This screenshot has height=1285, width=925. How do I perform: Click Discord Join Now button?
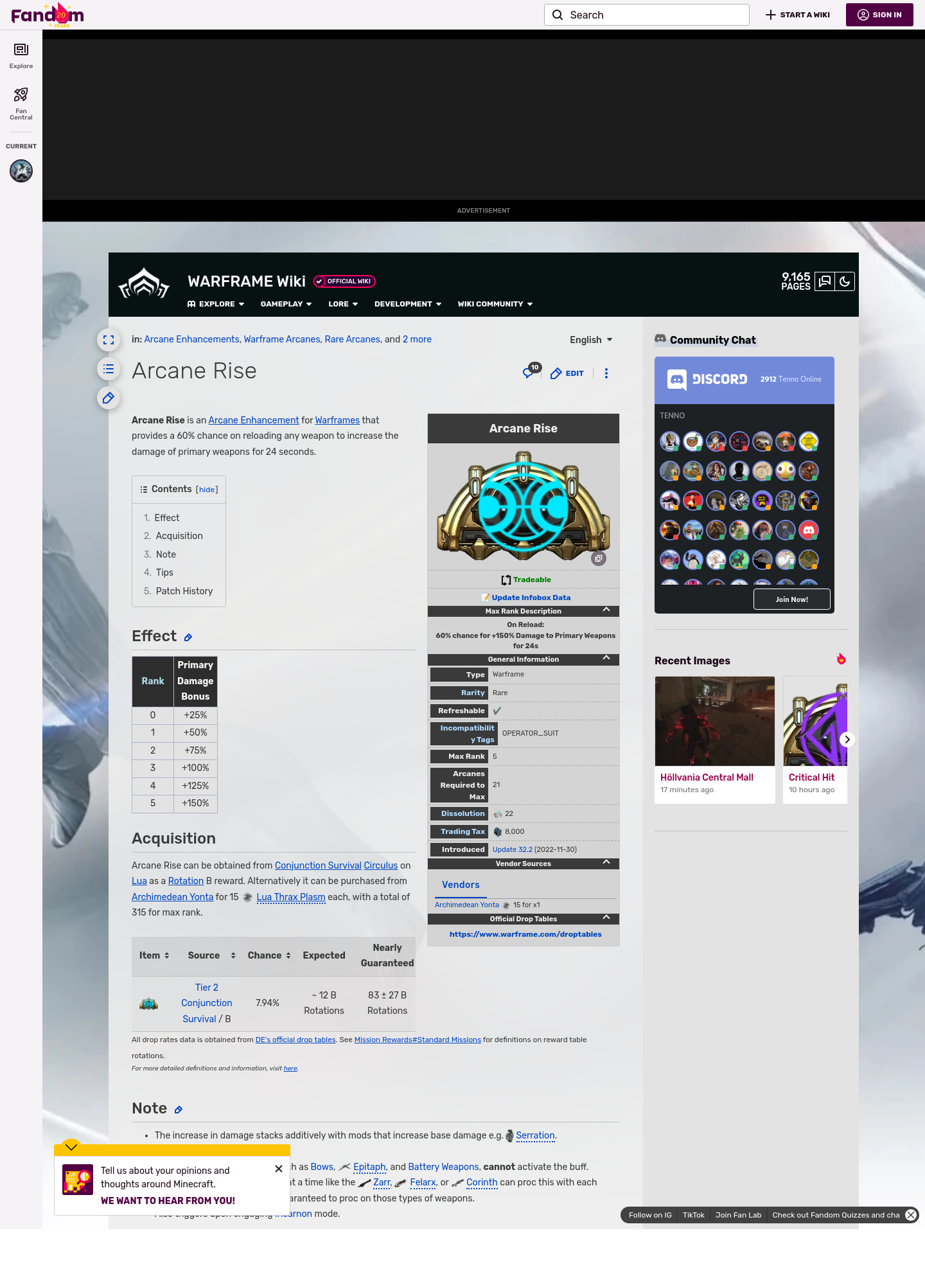(791, 599)
